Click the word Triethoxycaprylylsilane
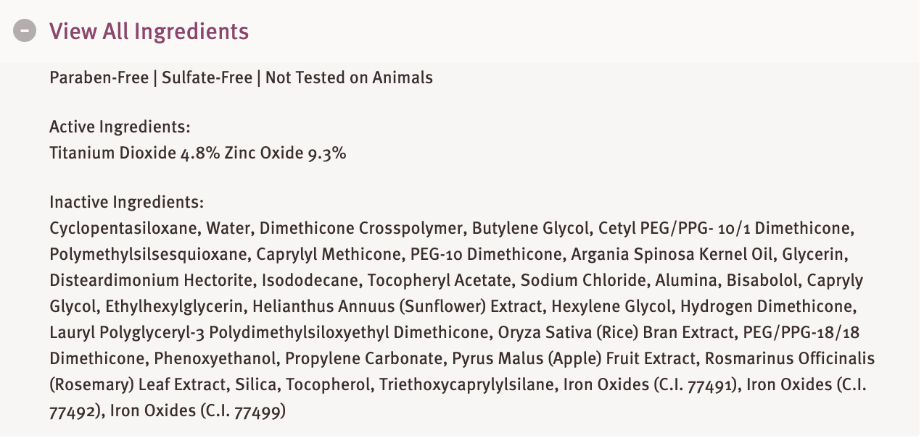Image resolution: width=924 pixels, height=443 pixels. coord(466,384)
